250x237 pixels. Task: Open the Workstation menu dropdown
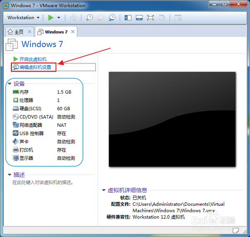coord(23,18)
